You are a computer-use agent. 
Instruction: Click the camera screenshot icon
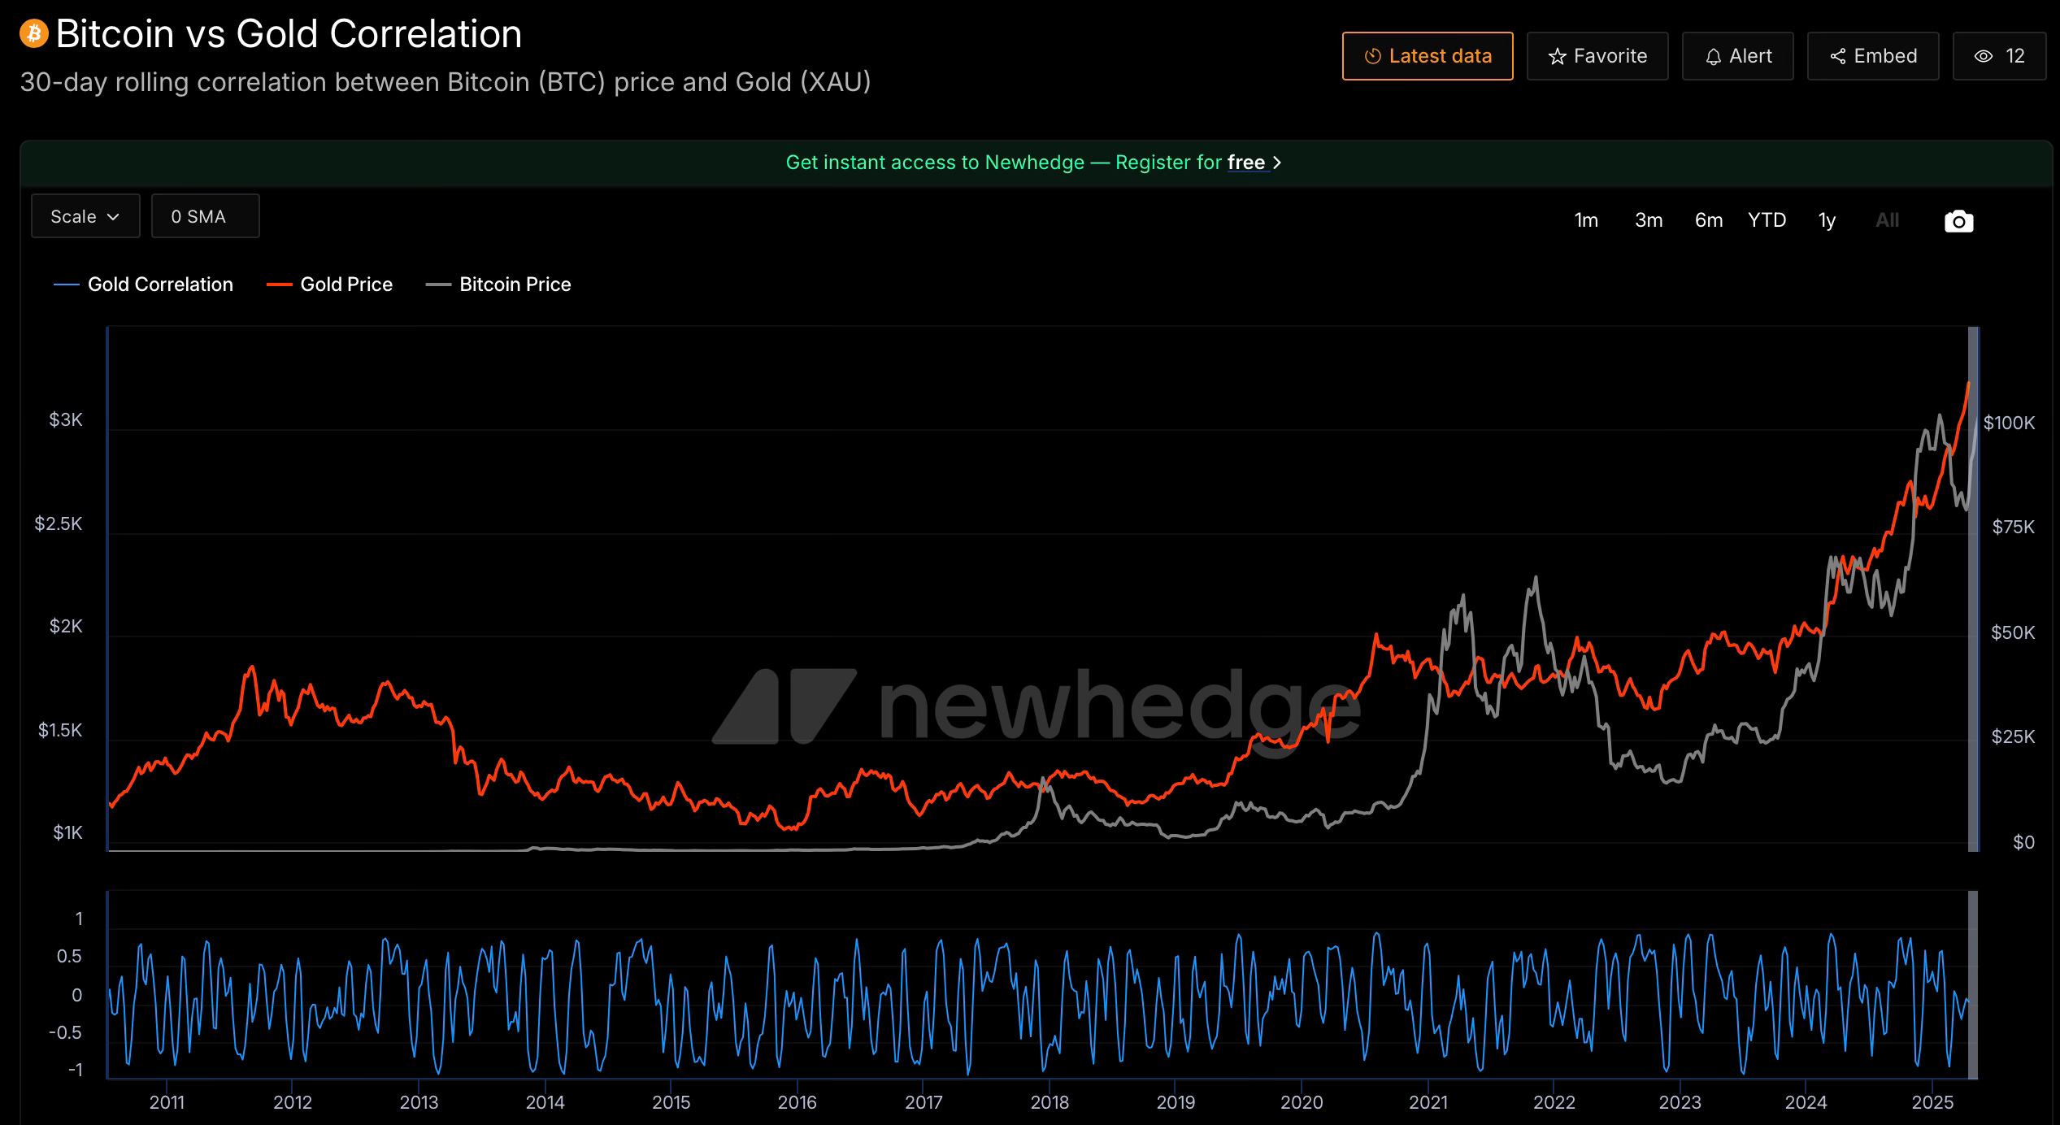[x=1958, y=221]
